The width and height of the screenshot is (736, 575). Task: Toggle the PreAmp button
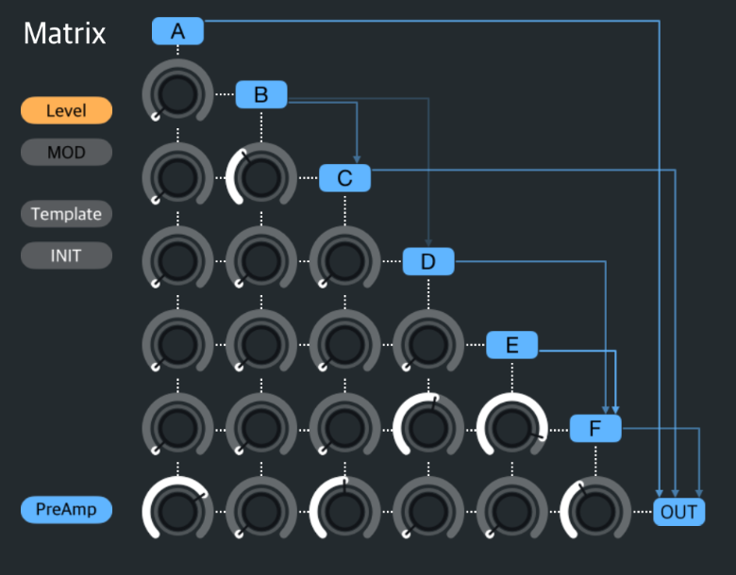tap(66, 510)
